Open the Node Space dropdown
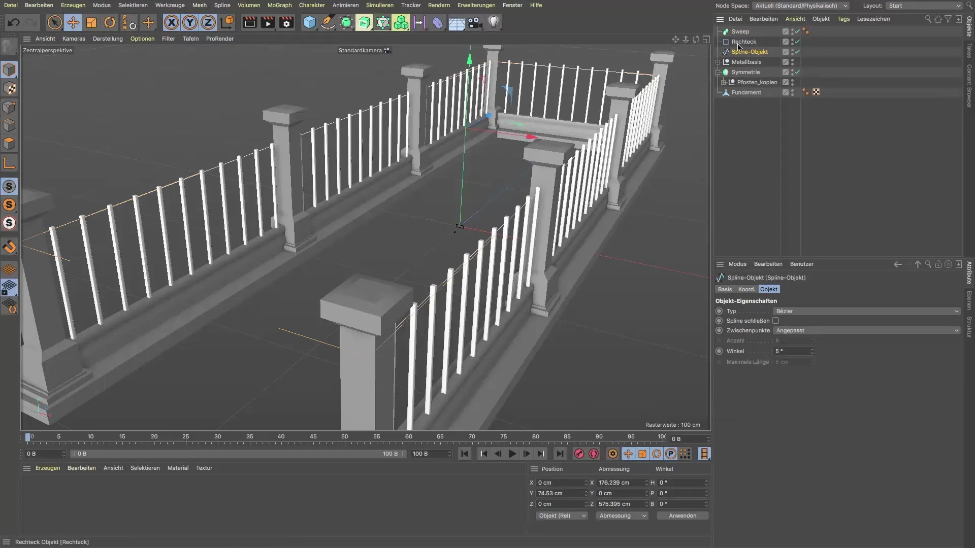975x548 pixels. tap(801, 6)
